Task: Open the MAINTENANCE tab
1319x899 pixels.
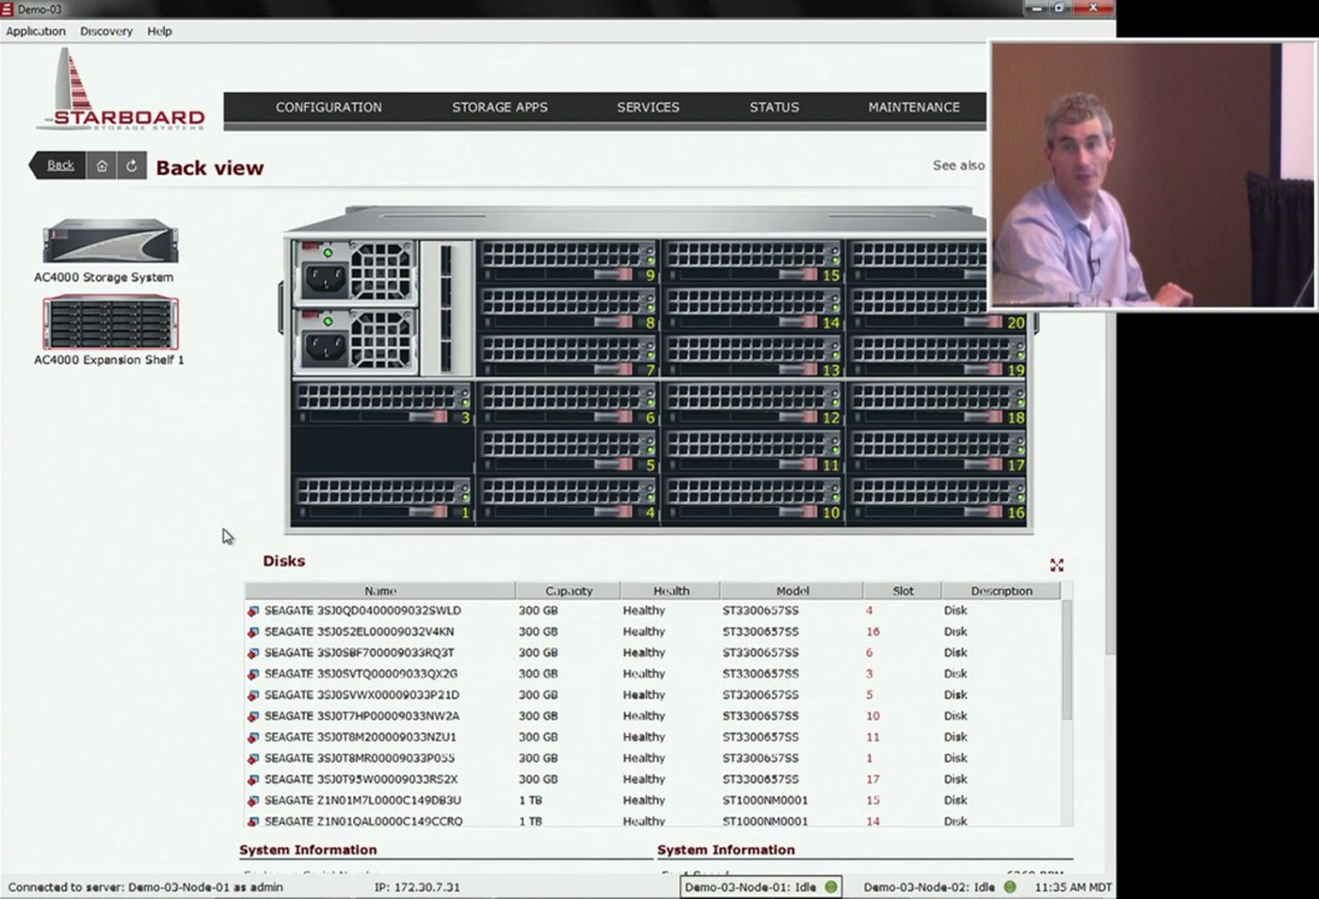Action: 914,107
